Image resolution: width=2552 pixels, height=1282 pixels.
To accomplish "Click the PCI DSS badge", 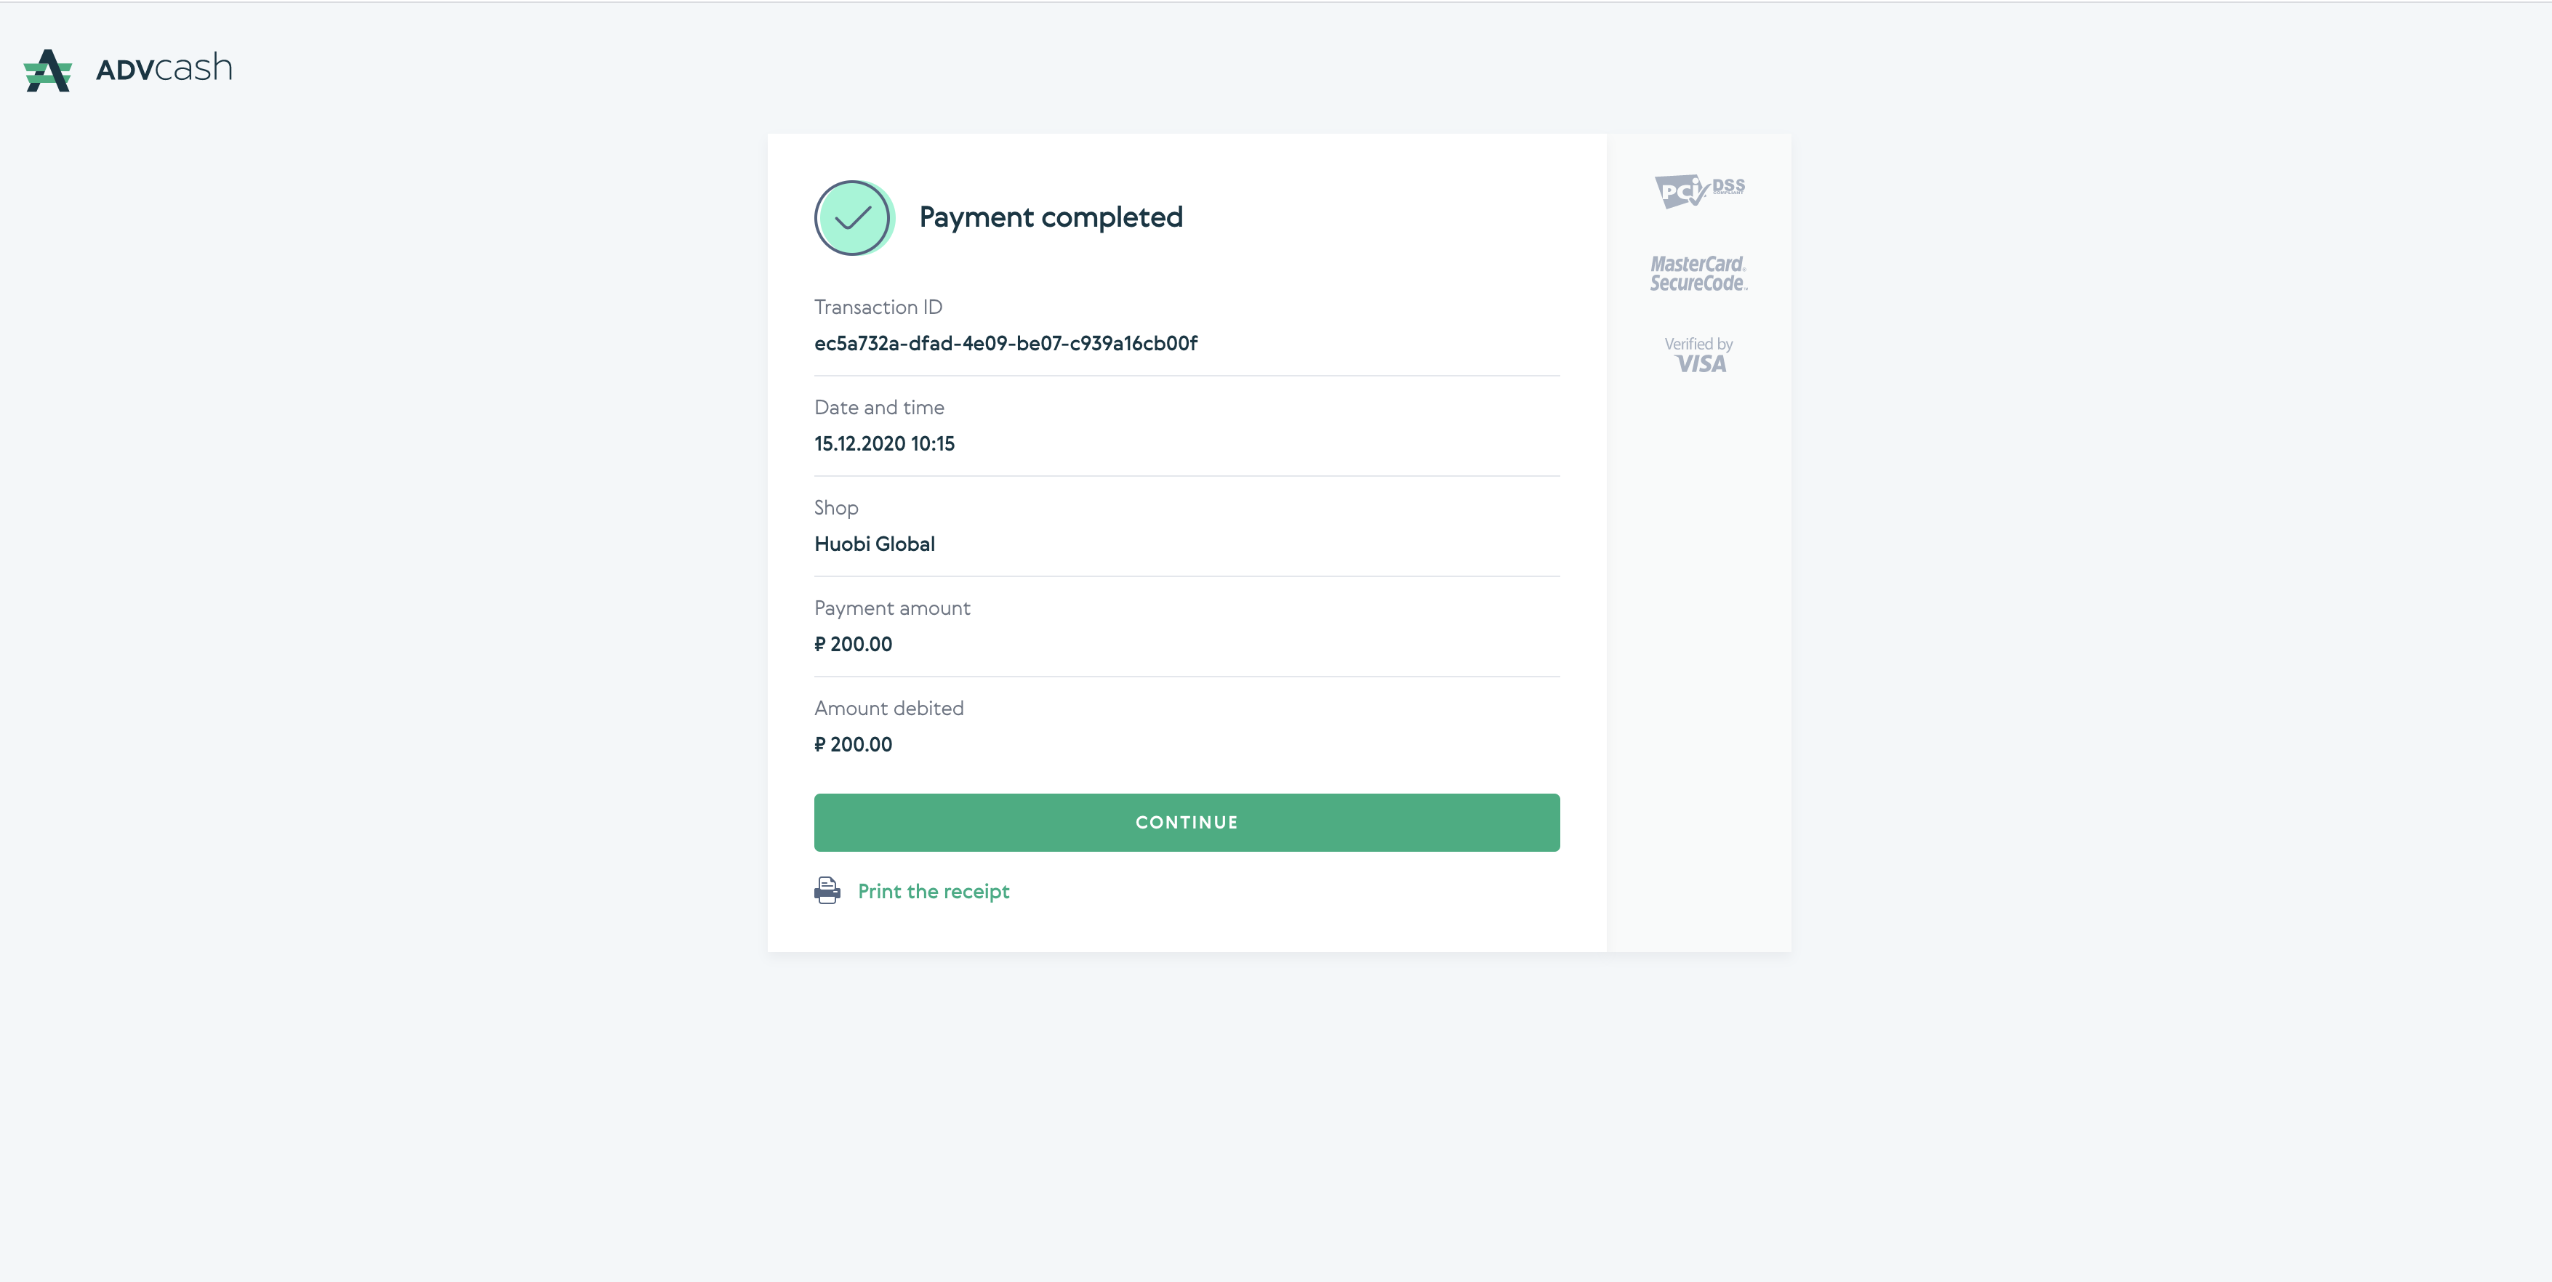I will [1699, 190].
